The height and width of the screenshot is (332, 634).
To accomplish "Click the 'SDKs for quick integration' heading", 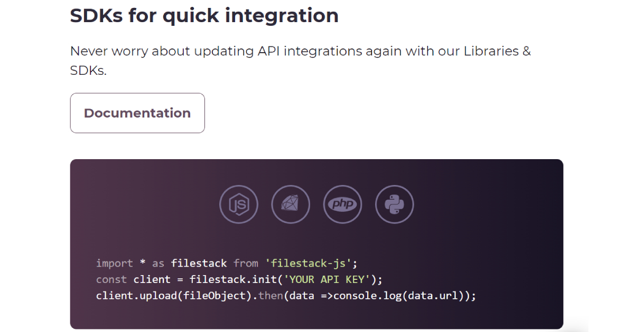I will (x=204, y=15).
